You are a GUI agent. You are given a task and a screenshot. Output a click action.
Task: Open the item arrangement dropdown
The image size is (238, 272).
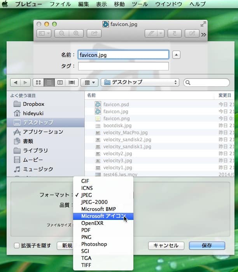tap(89, 82)
